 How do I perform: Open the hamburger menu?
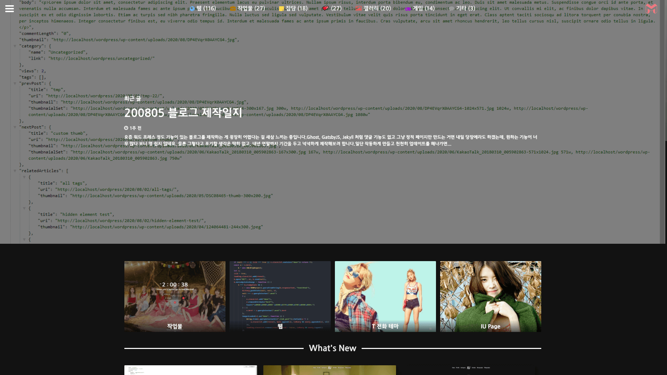tap(9, 9)
